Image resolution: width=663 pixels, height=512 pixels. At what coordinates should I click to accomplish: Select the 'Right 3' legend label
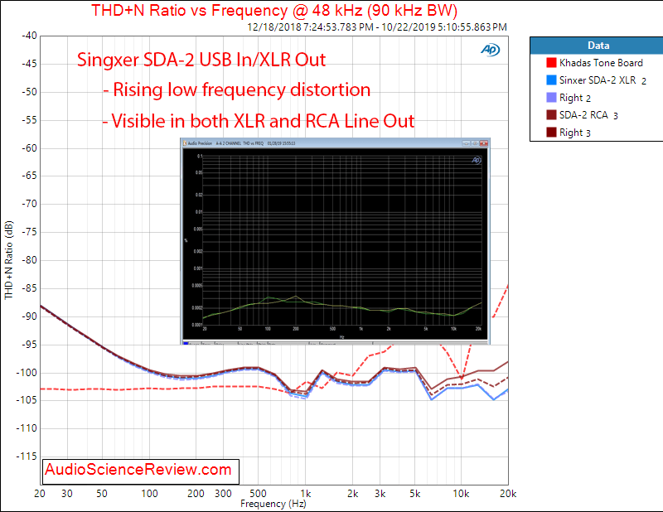click(575, 133)
